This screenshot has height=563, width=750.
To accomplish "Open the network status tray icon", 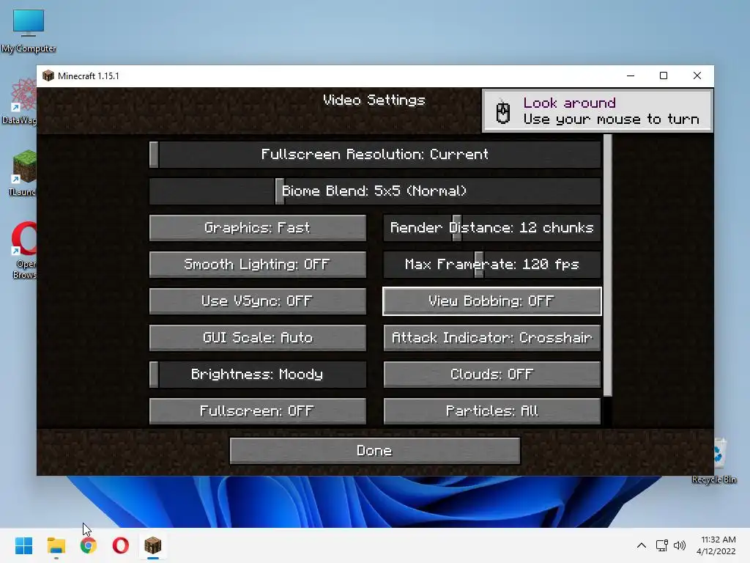I will 662,545.
